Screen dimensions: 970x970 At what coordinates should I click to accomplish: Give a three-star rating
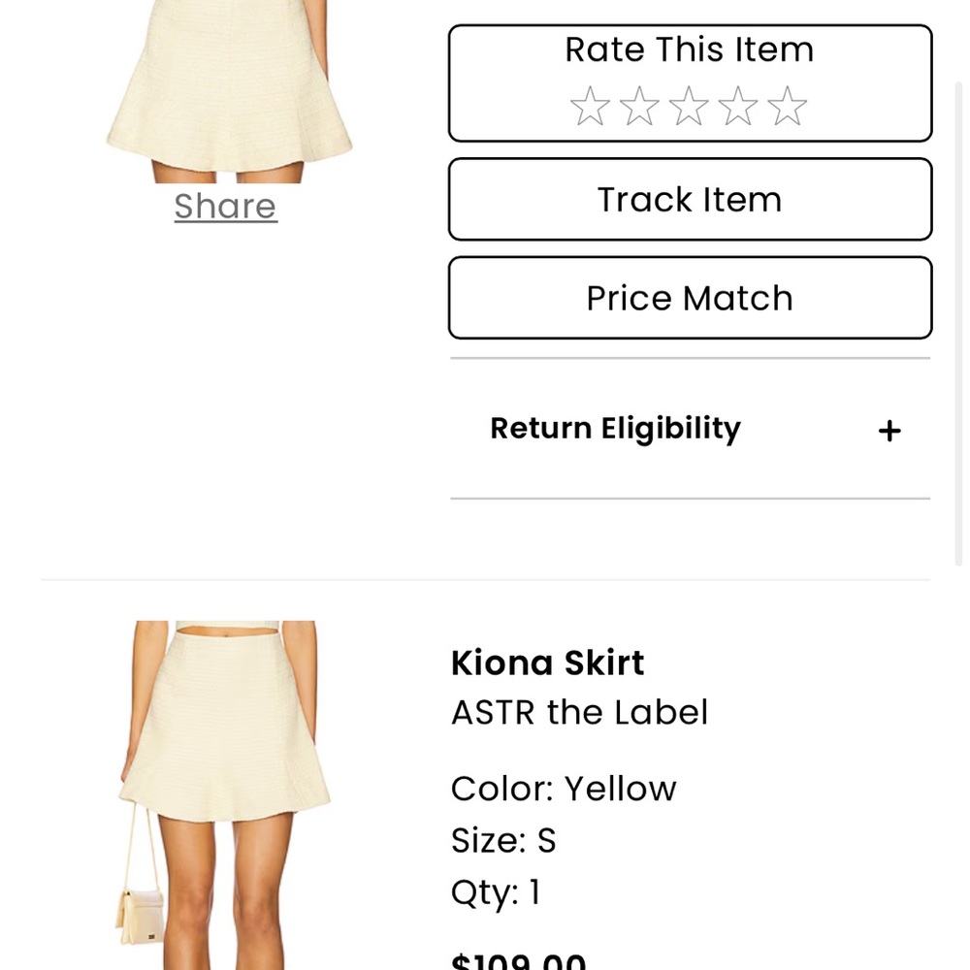click(690, 105)
